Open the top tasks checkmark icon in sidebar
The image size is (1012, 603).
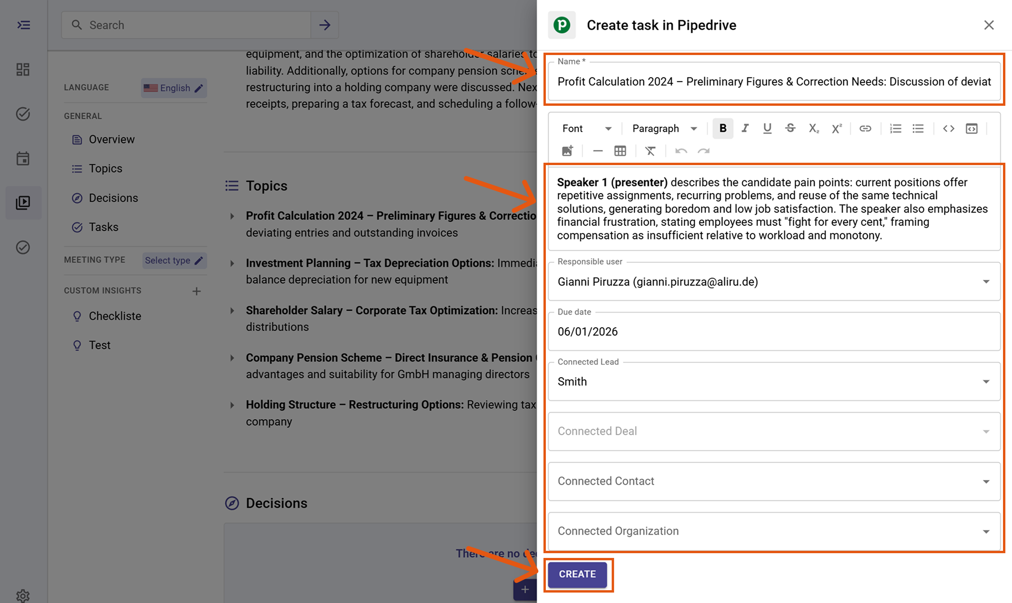[x=23, y=114]
